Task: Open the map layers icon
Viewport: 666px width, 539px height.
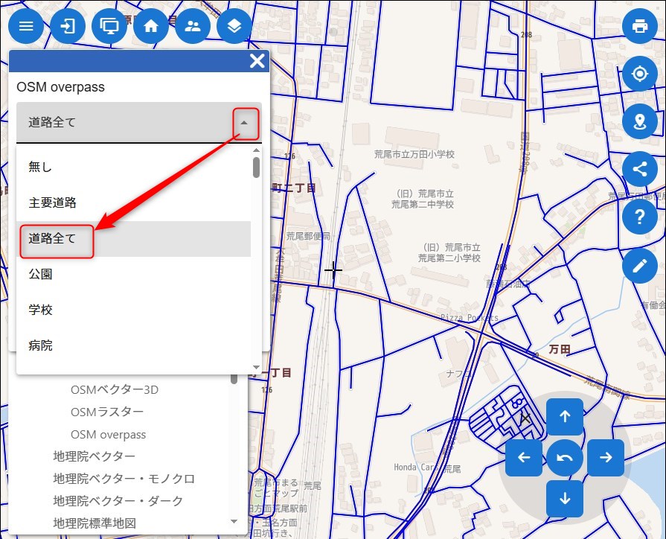Action: [234, 26]
